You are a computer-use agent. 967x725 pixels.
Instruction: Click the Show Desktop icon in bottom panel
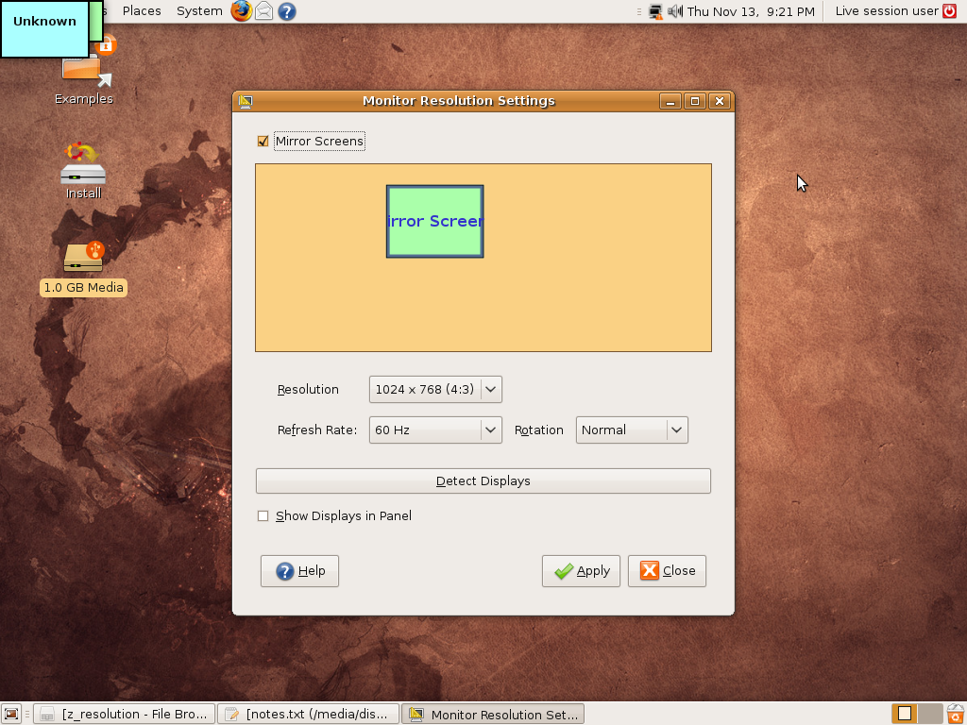[11, 714]
